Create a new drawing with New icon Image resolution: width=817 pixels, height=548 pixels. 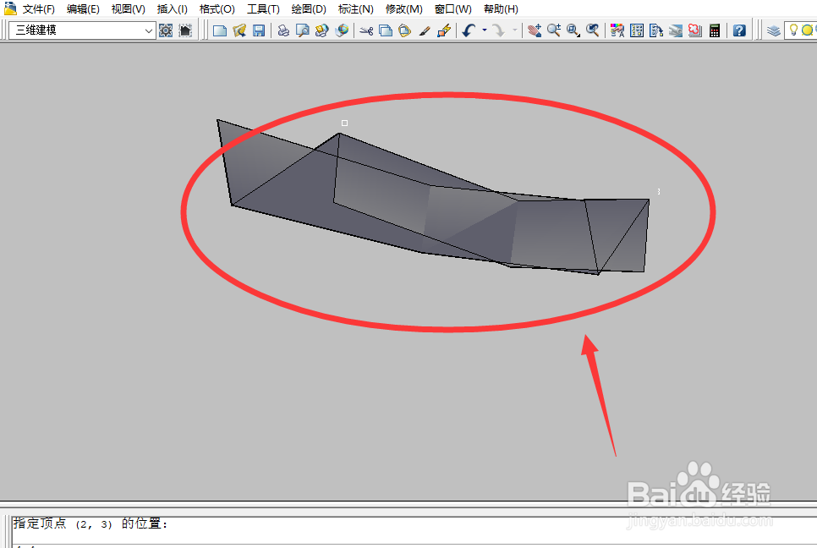(220, 30)
